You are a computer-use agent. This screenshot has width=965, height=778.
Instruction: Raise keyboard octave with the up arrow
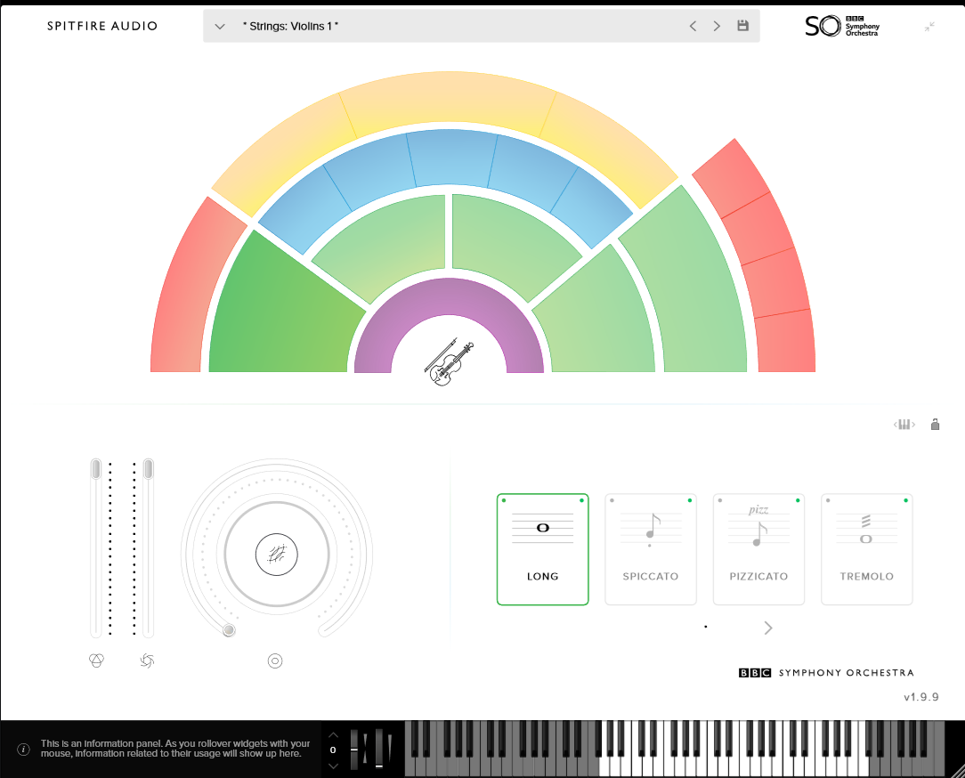(x=333, y=735)
